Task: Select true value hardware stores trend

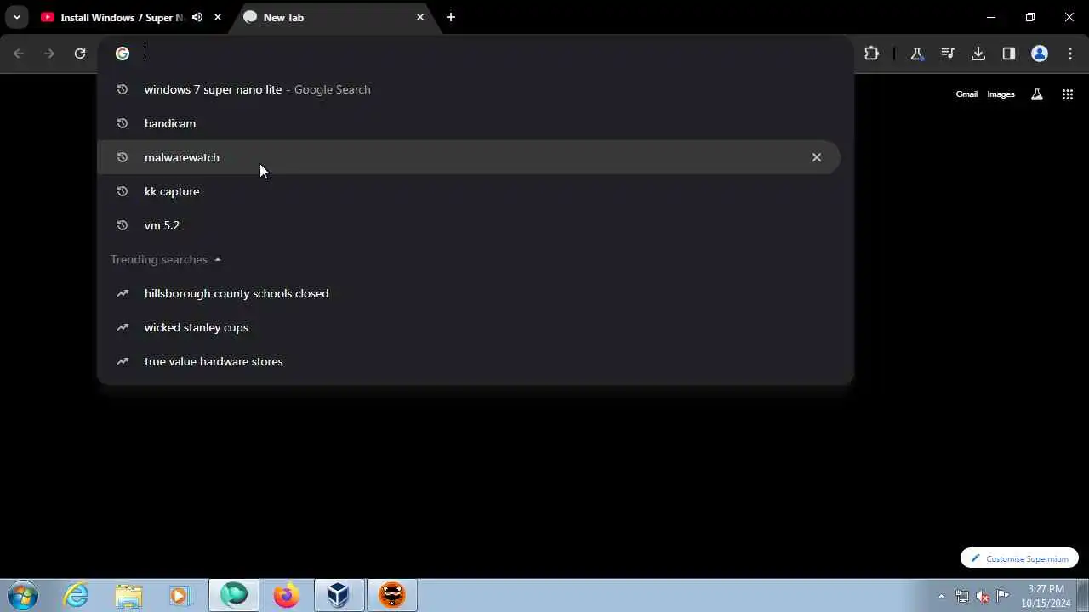Action: point(469,361)
